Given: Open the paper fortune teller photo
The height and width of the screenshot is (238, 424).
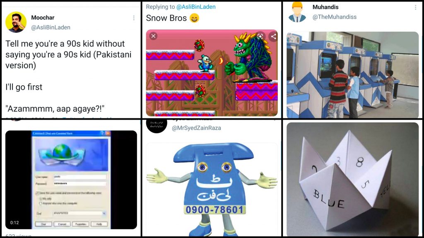Looking at the screenshot, I should [x=353, y=179].
